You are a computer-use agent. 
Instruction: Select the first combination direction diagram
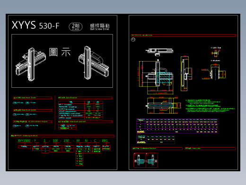(140, 160)
